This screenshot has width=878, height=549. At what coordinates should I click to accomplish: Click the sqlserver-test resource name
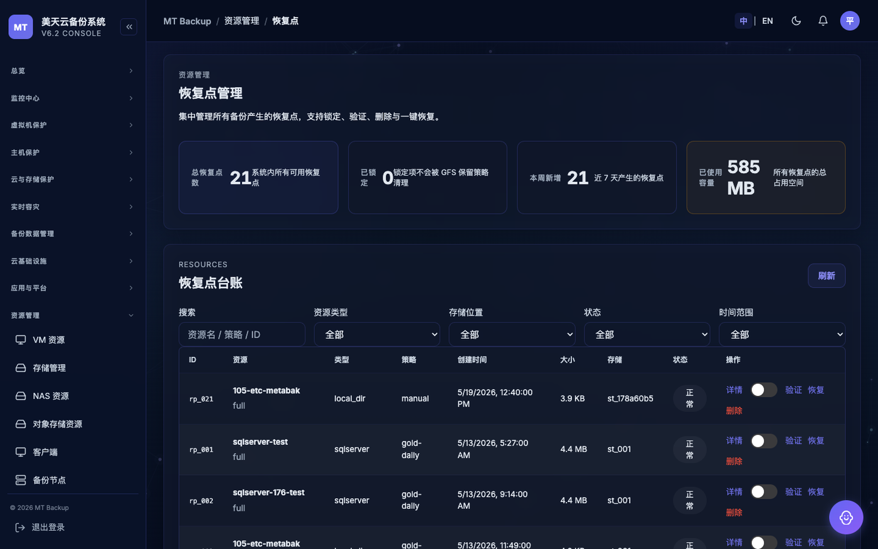(260, 442)
